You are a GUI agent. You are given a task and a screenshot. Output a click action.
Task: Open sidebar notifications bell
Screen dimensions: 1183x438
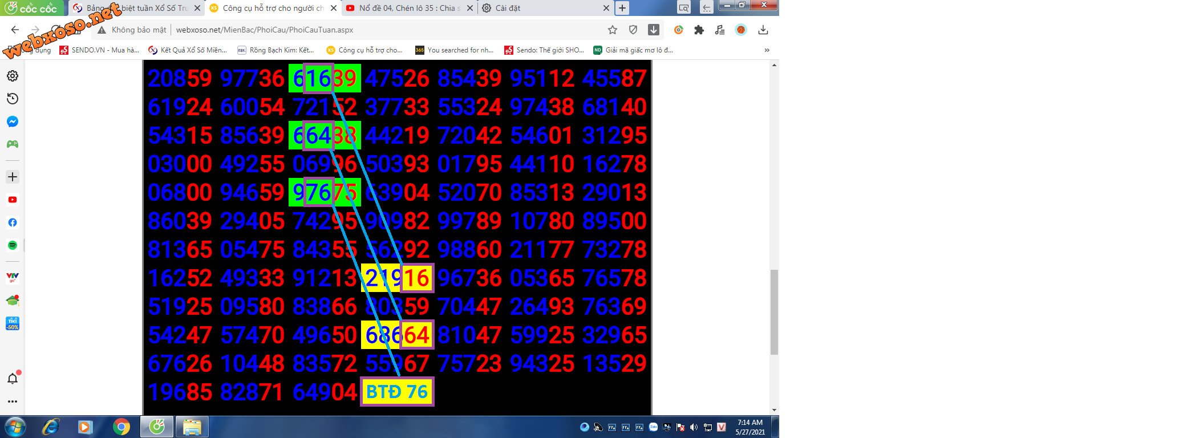pos(13,379)
